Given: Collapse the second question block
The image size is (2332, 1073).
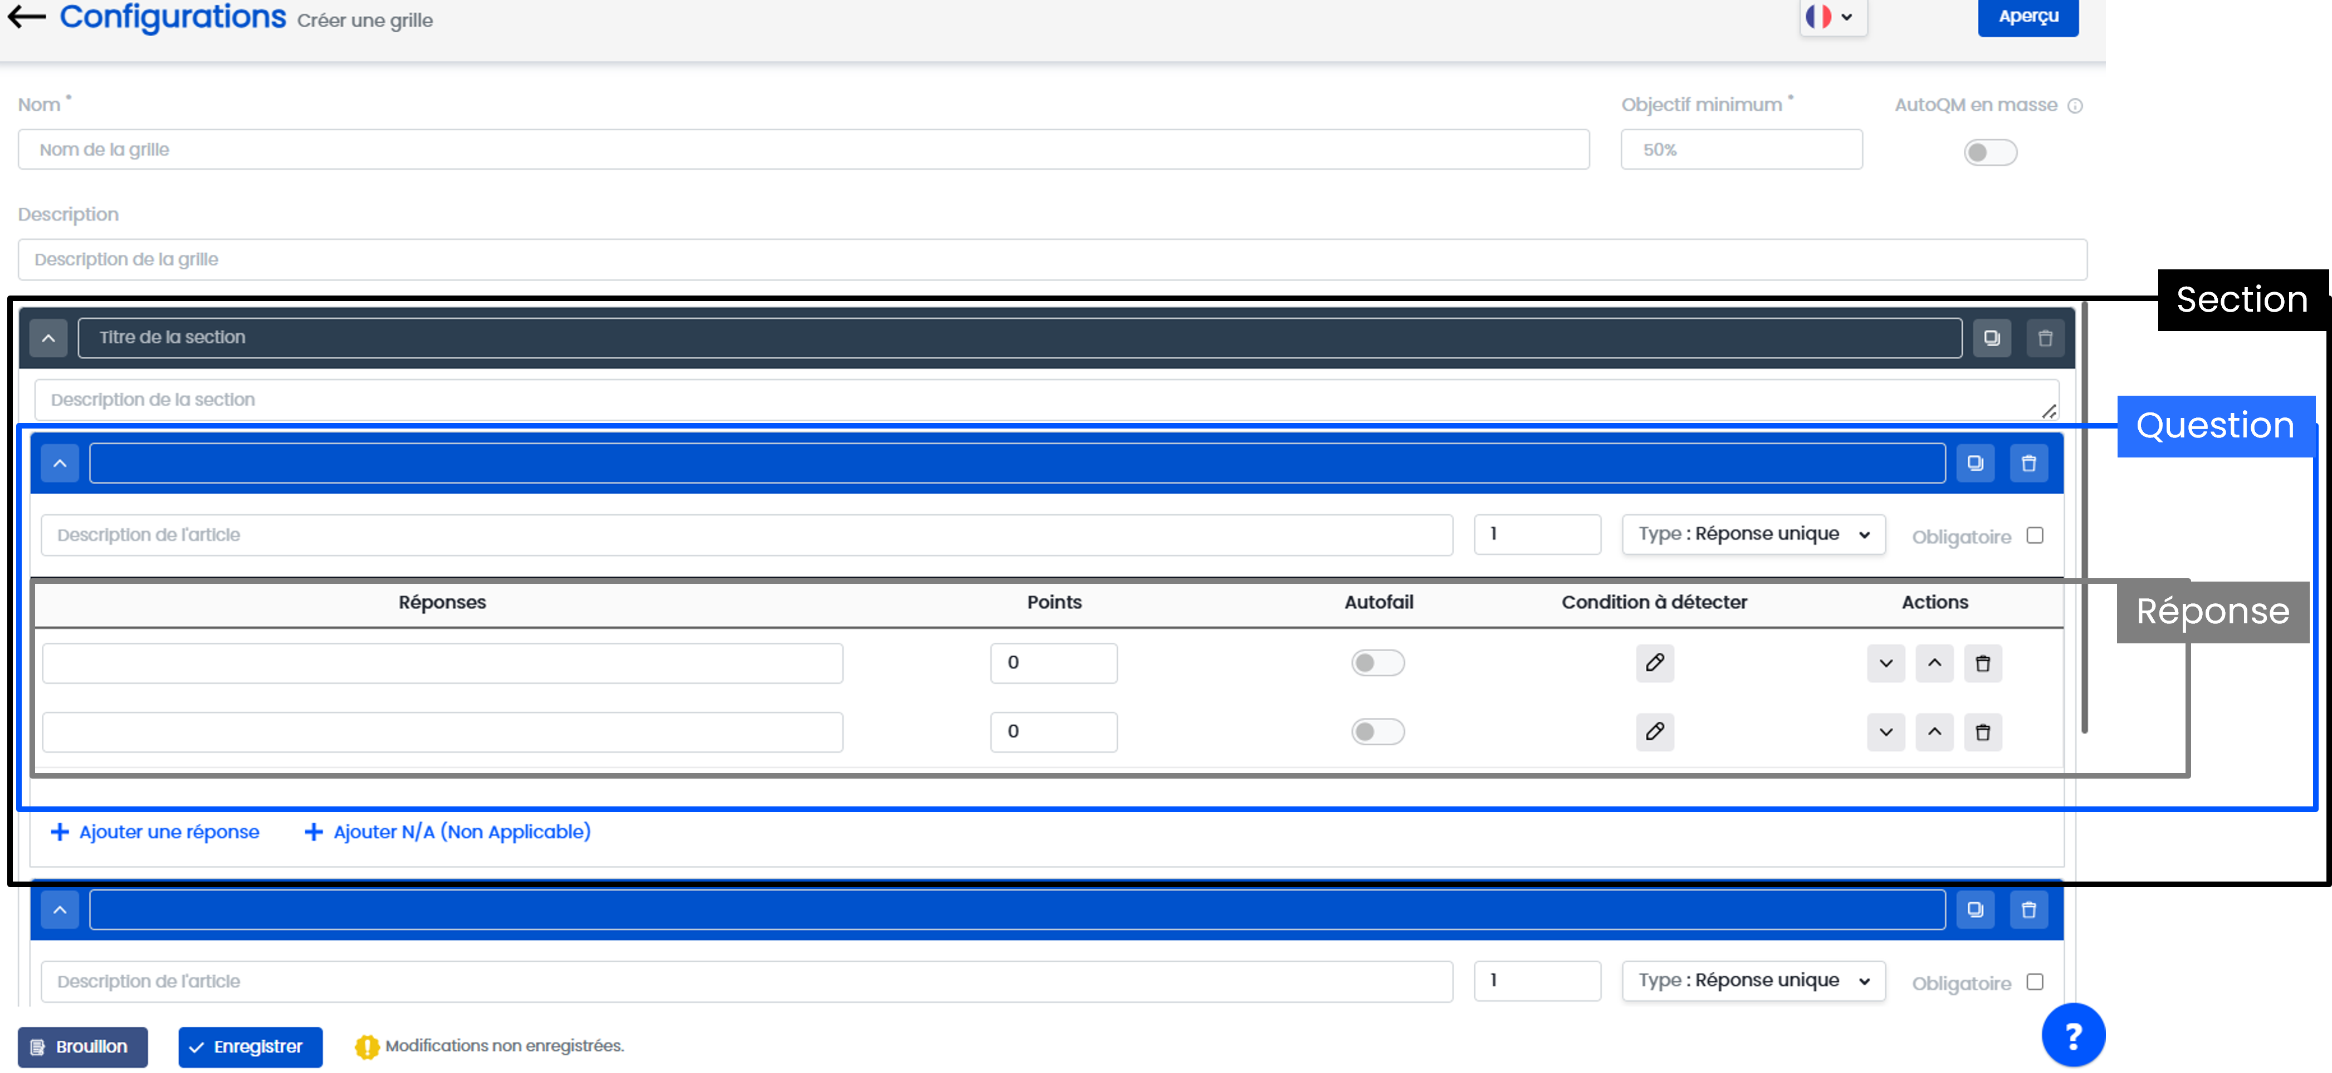Looking at the screenshot, I should coord(60,909).
